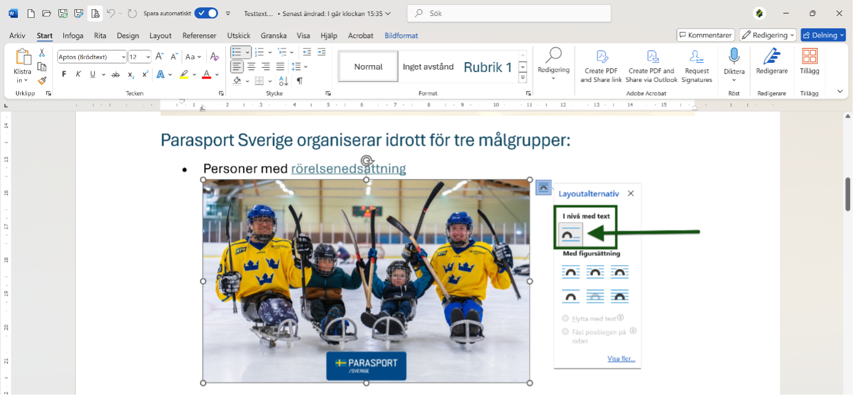855x396 pixels.
Task: Apply the Text Effects blue A
Action: tap(161, 74)
